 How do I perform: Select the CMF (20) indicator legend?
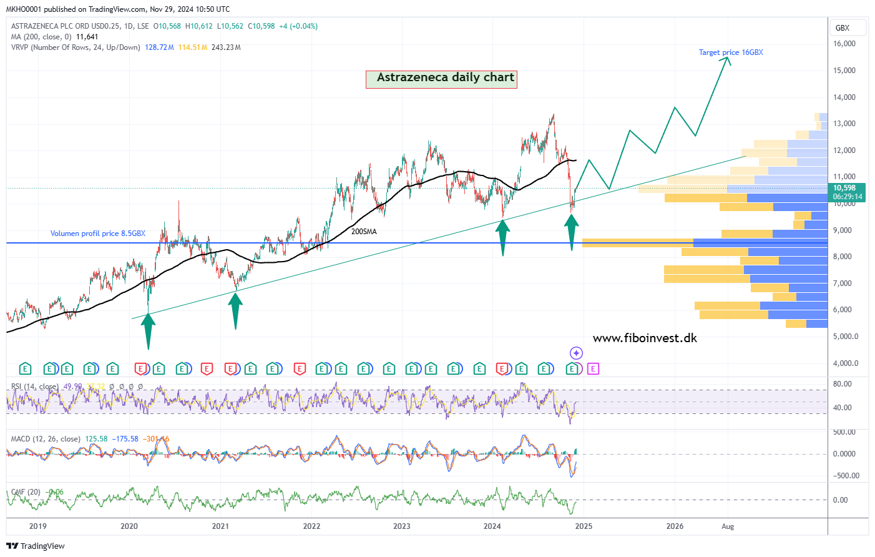[26, 492]
